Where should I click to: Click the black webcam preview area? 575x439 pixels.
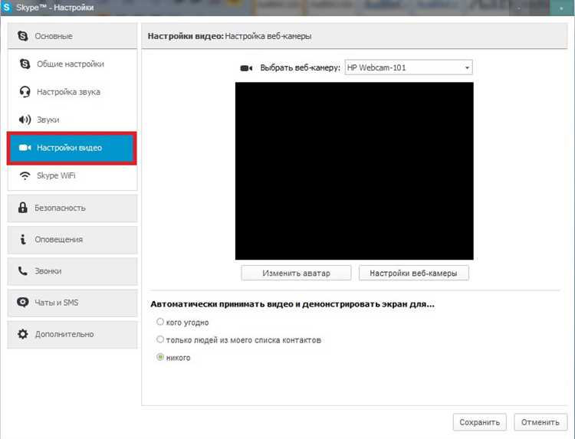pos(354,171)
